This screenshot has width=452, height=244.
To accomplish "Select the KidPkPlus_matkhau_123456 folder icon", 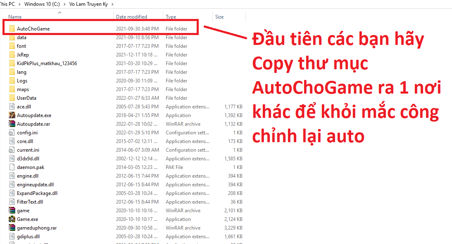I will 12,63.
